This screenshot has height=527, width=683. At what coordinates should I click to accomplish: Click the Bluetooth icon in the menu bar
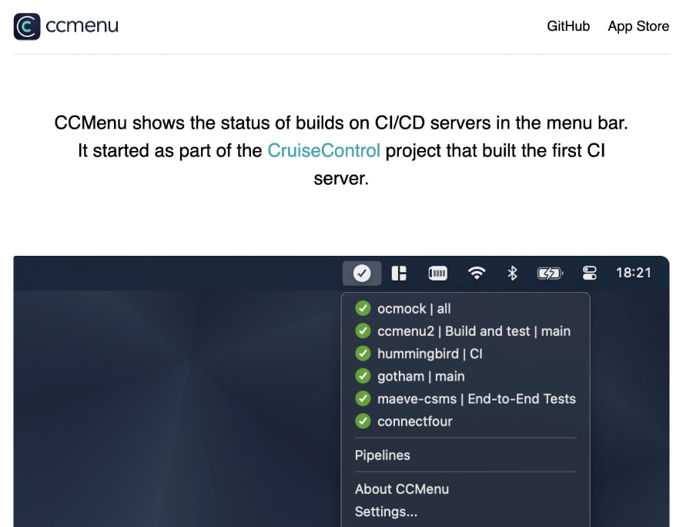click(x=513, y=273)
